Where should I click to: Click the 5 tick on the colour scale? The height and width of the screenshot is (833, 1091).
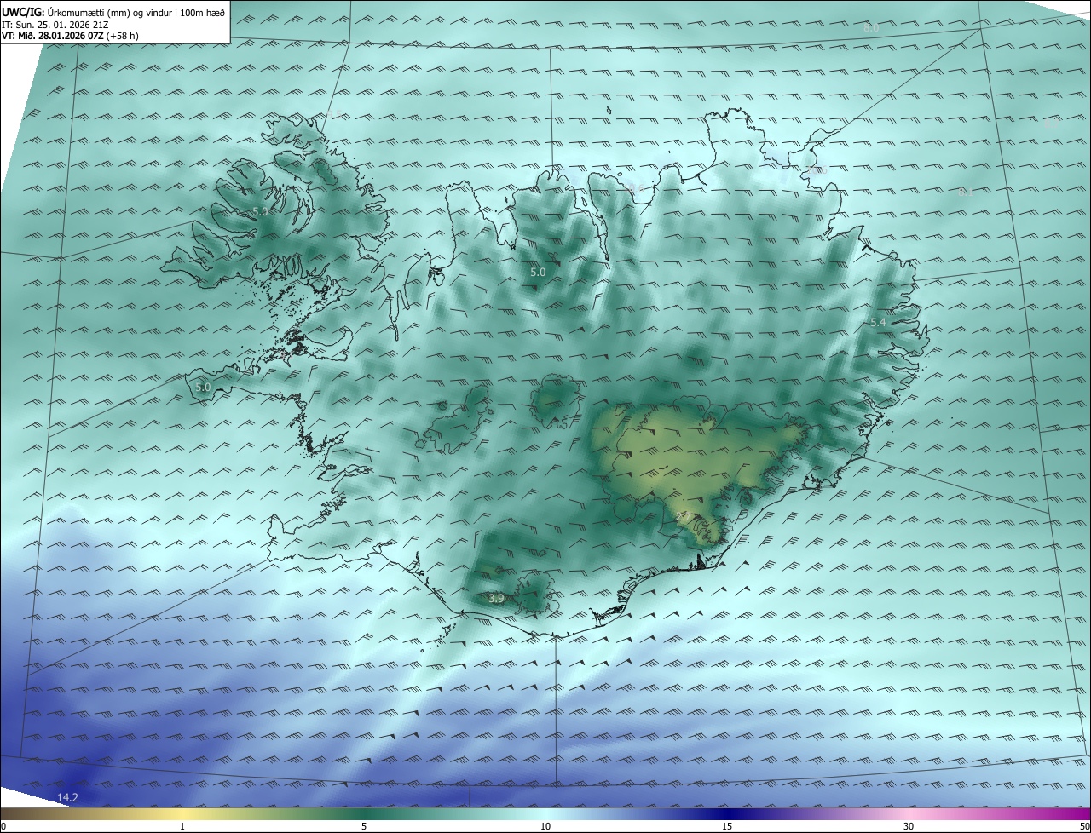point(364,826)
